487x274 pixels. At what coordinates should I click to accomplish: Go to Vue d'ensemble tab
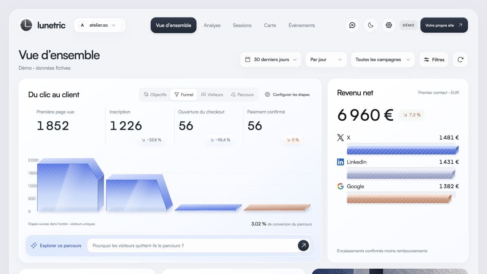coord(173,25)
